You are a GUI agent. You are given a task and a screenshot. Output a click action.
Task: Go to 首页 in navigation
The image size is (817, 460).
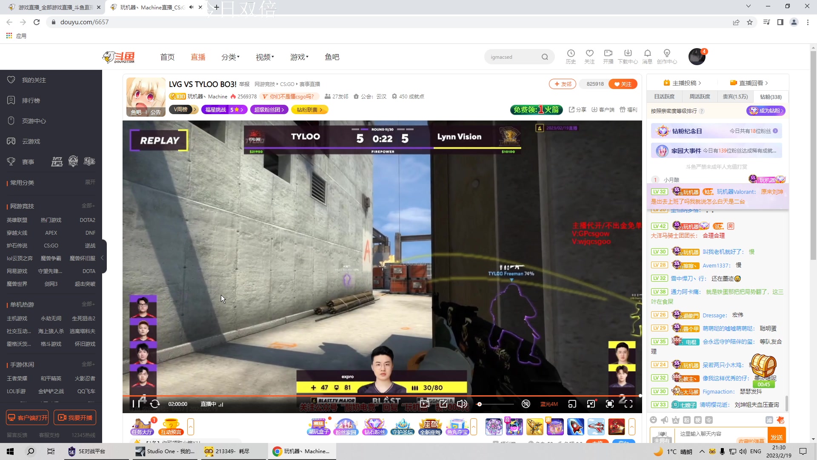167,57
